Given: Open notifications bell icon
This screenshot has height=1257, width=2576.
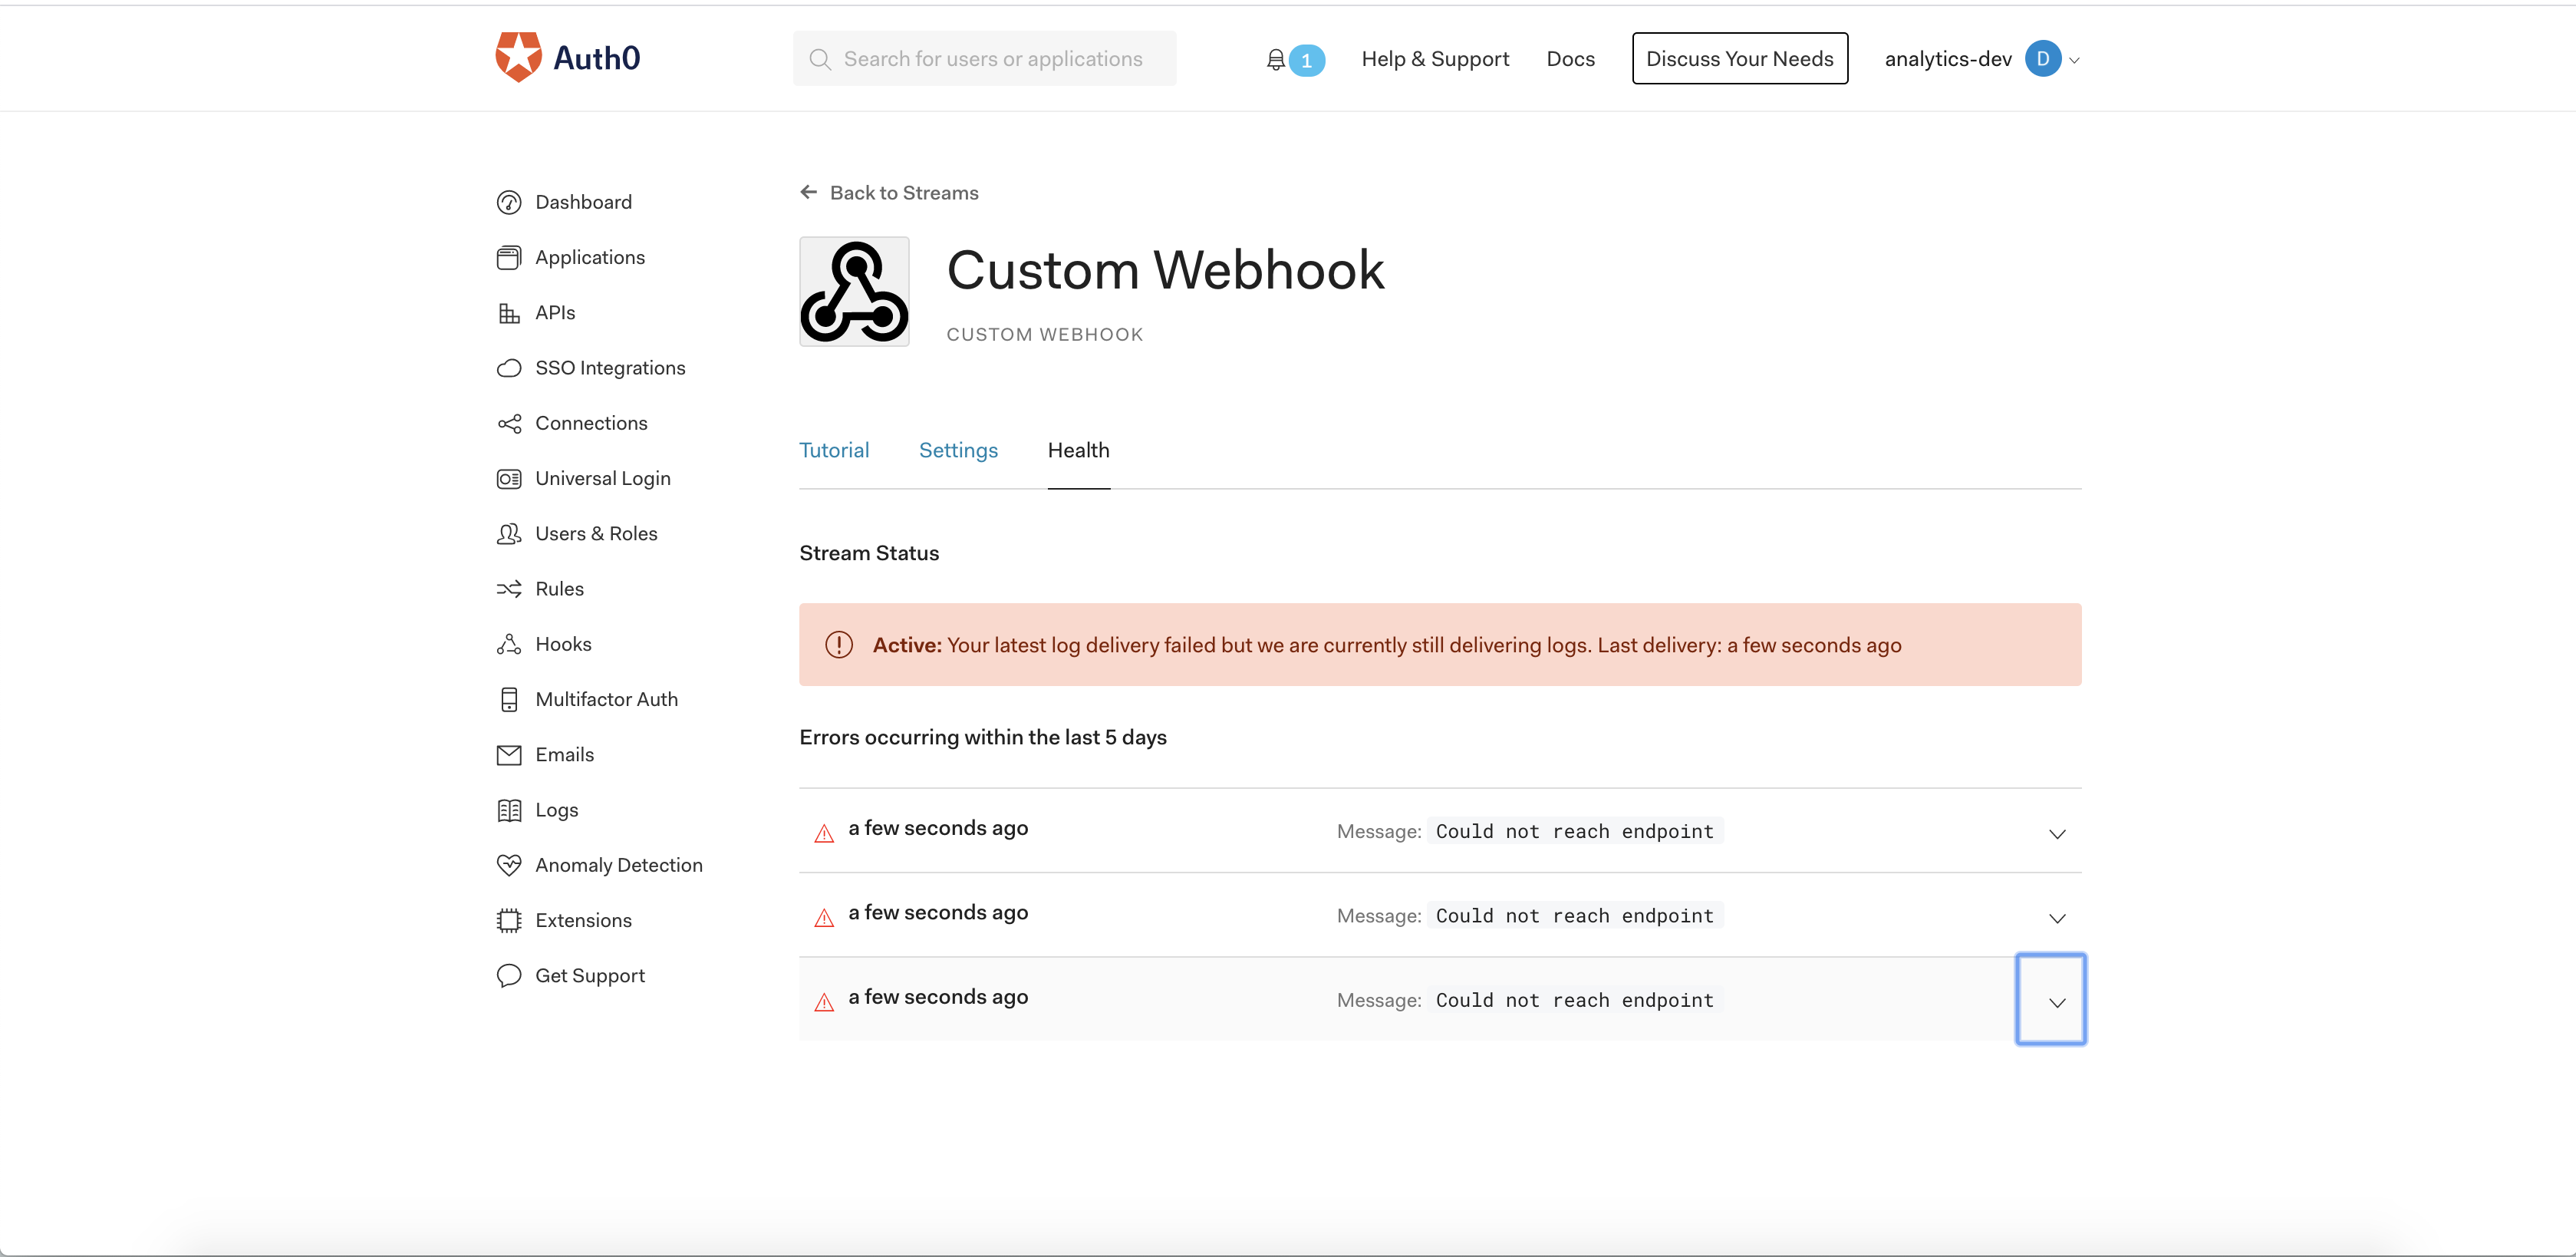Looking at the screenshot, I should tap(1275, 60).
